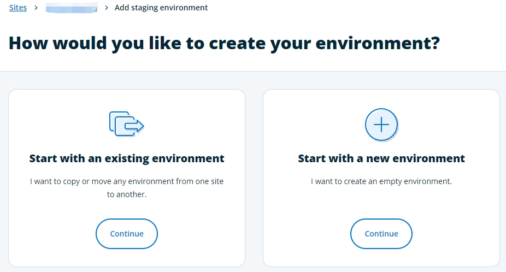This screenshot has height=272, width=506.
Task: Click the 'Start with a new environment' heading
Action: 381,158
